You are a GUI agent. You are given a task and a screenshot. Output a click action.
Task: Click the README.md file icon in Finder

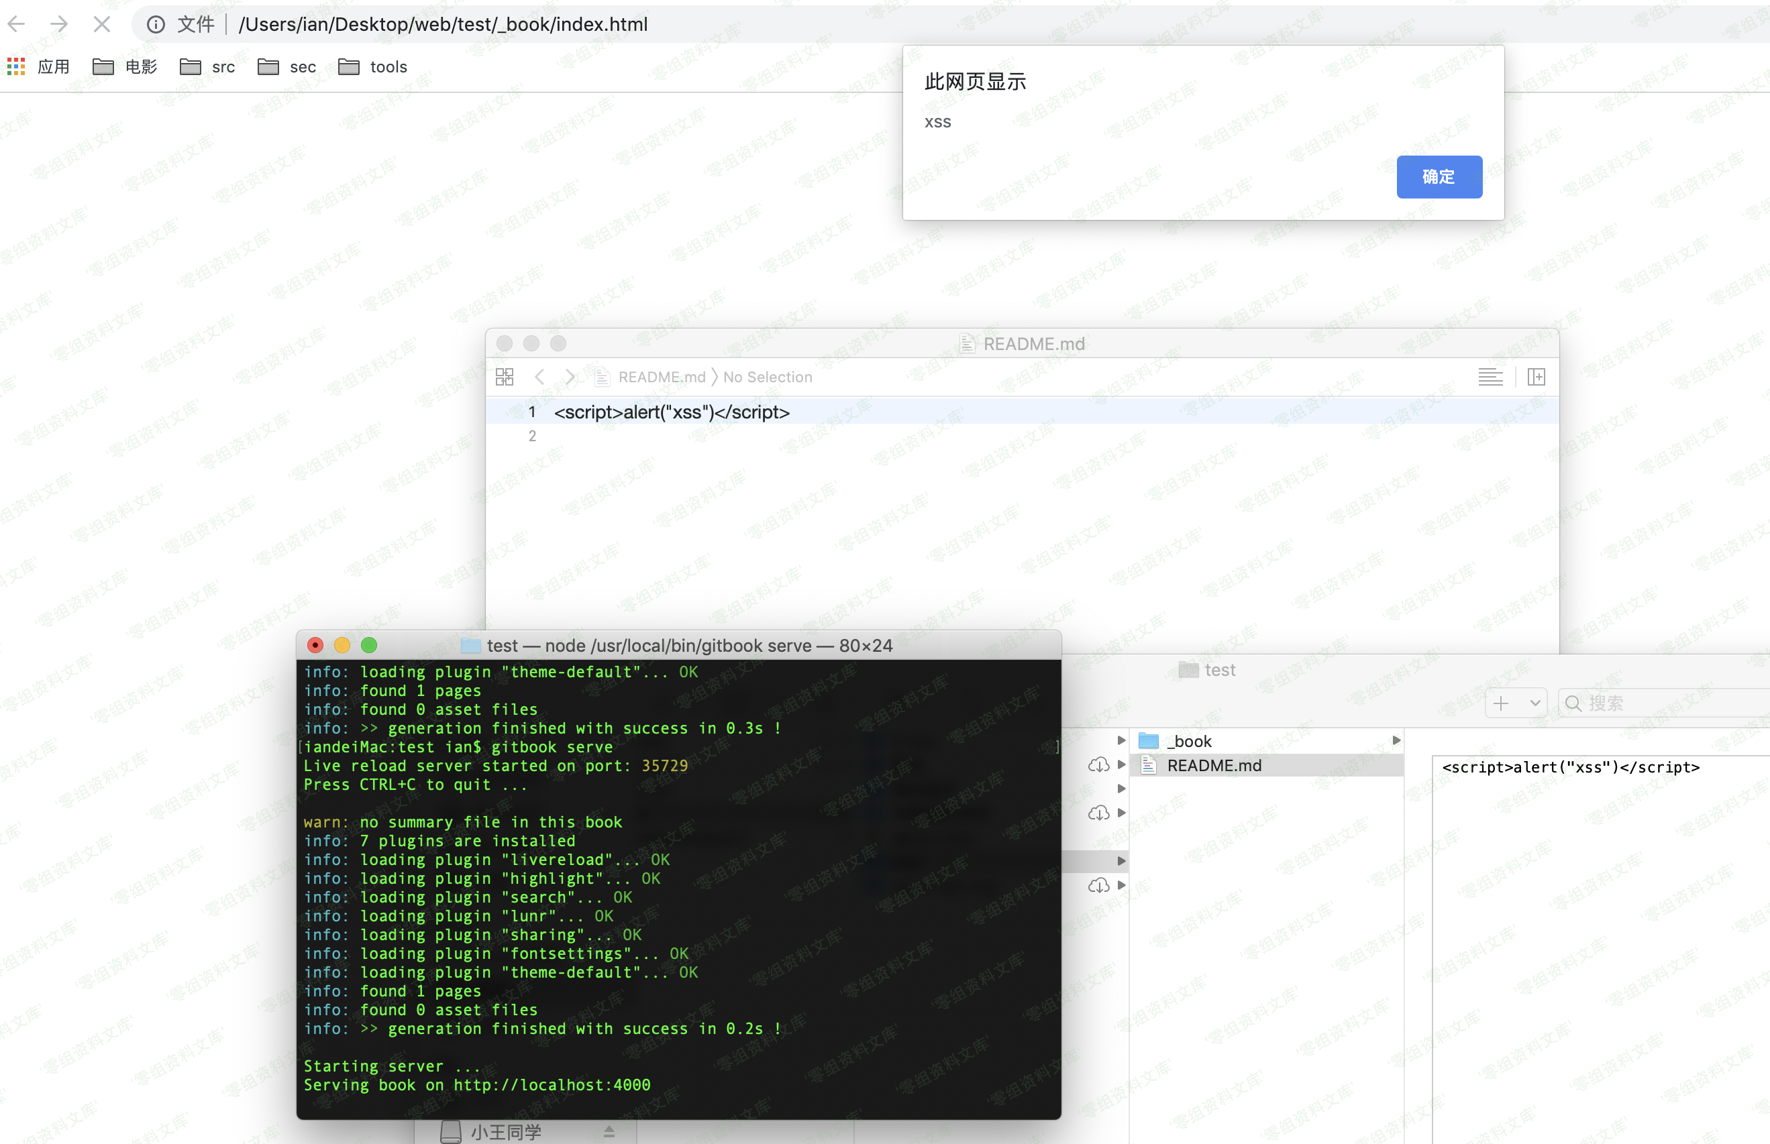tap(1149, 765)
